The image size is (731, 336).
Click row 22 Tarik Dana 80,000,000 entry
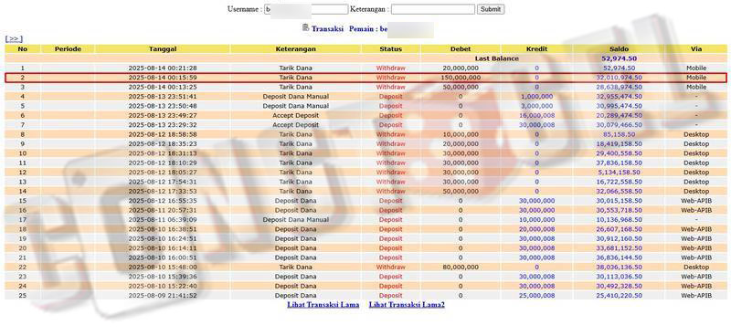365,268
